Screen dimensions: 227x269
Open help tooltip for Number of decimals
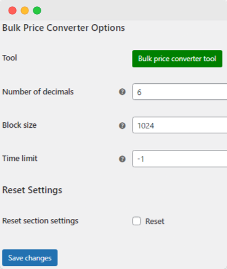point(122,92)
